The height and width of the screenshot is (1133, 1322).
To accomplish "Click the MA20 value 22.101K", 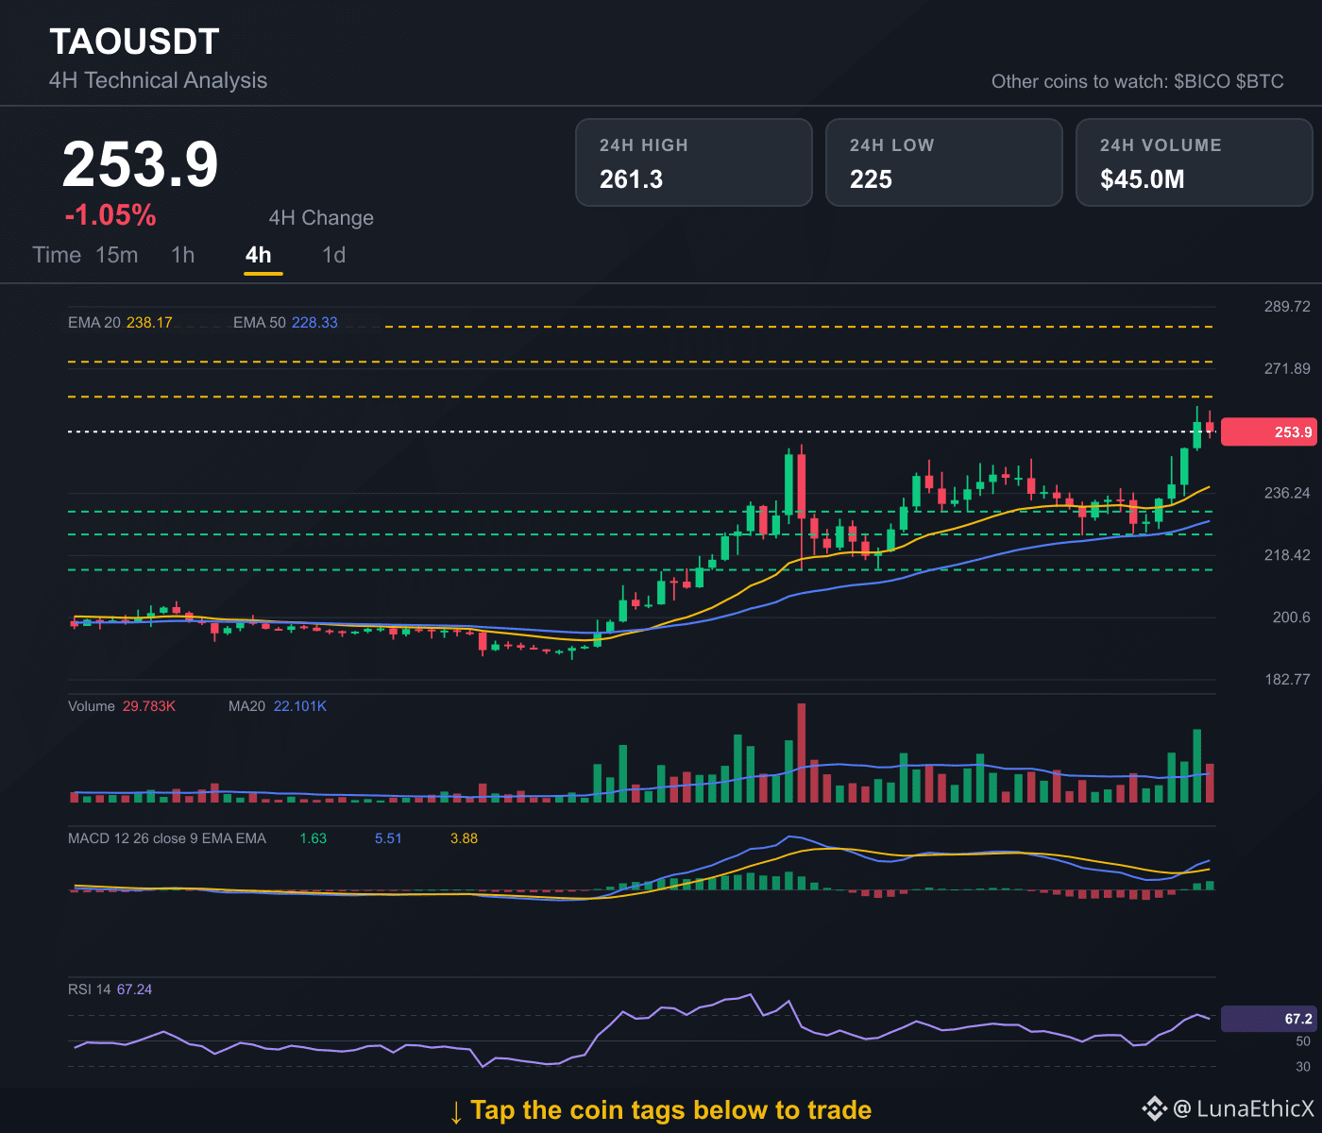I will [x=300, y=706].
